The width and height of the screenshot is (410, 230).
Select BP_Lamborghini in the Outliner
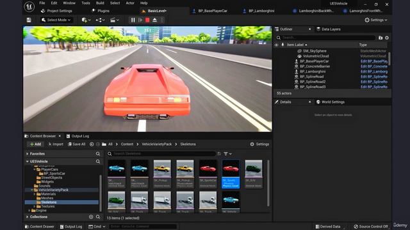tap(313, 72)
